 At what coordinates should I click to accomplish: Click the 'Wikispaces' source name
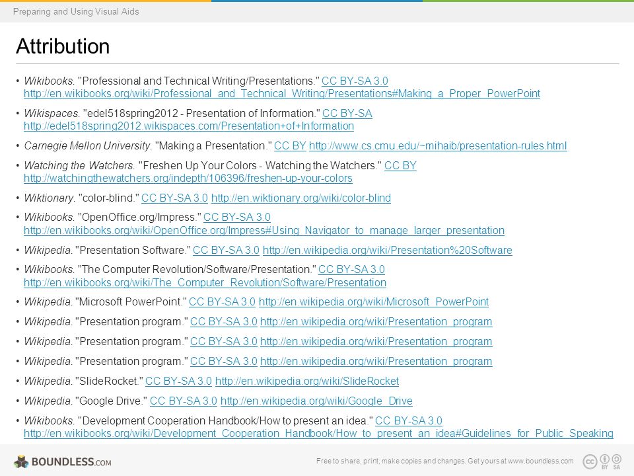pos(52,113)
